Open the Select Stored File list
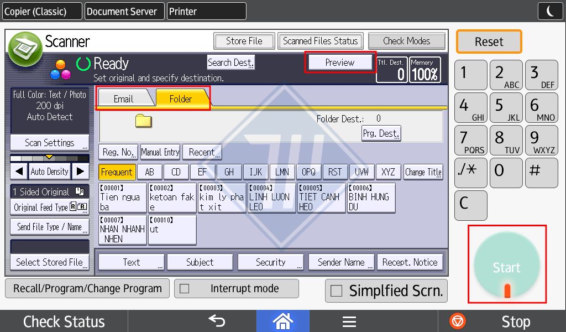 [49, 262]
